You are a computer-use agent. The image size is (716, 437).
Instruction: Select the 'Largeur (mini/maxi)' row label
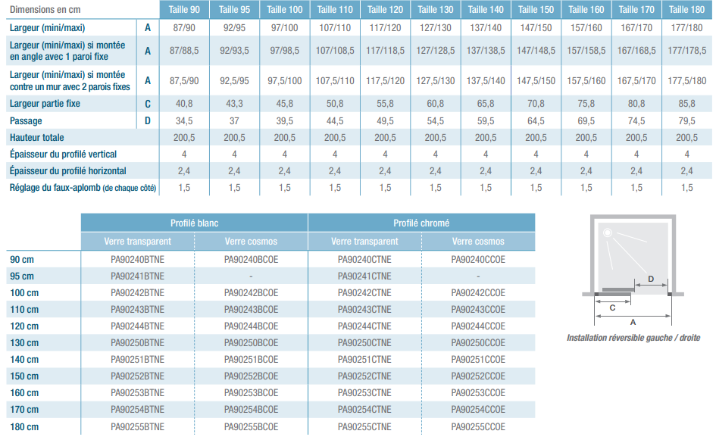(47, 28)
